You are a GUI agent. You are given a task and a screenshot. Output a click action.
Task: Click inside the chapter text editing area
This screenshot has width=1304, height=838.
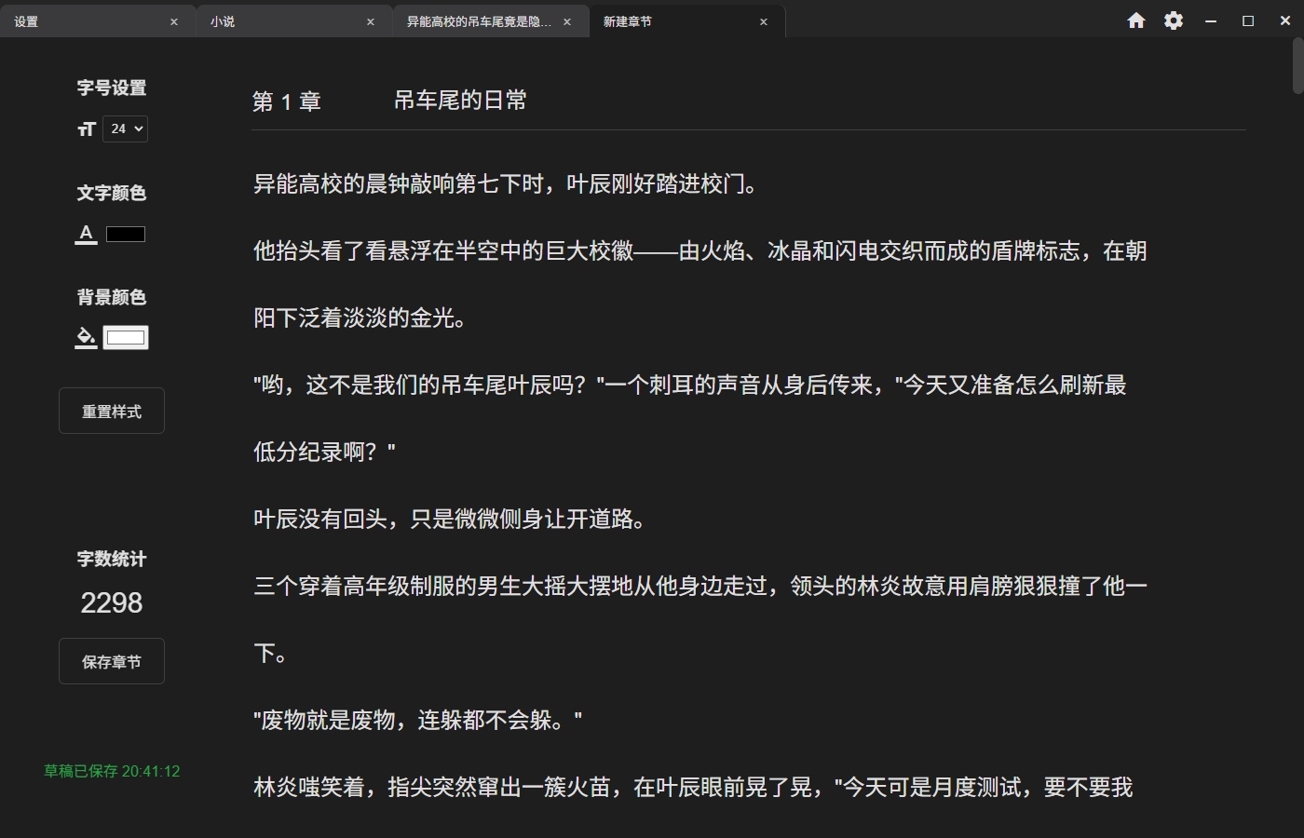coord(652,419)
